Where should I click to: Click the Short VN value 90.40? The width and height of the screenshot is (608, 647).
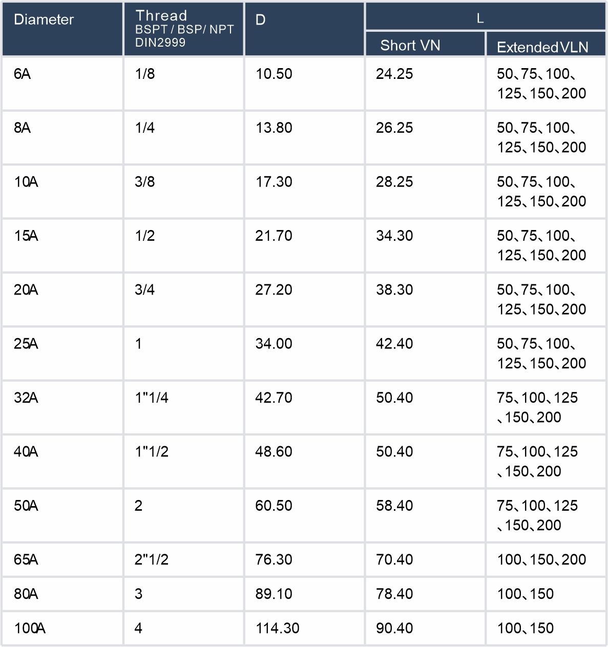click(394, 628)
